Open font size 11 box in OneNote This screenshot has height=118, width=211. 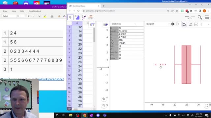tap(20, 16)
